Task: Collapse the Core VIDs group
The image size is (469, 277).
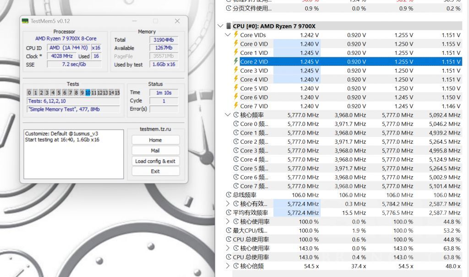Action: (228, 35)
